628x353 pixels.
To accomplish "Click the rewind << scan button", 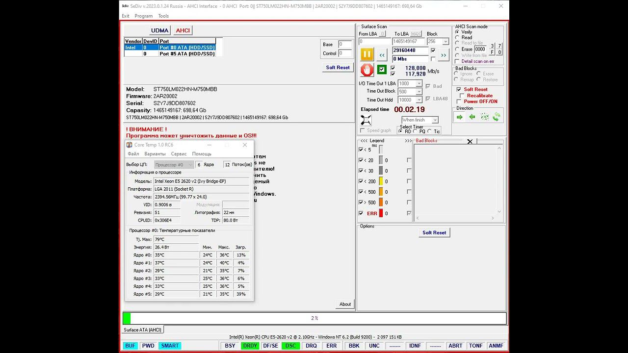I will click(x=382, y=55).
